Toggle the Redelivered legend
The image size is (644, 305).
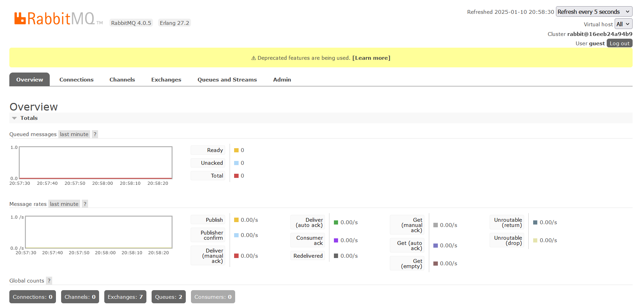click(308, 256)
